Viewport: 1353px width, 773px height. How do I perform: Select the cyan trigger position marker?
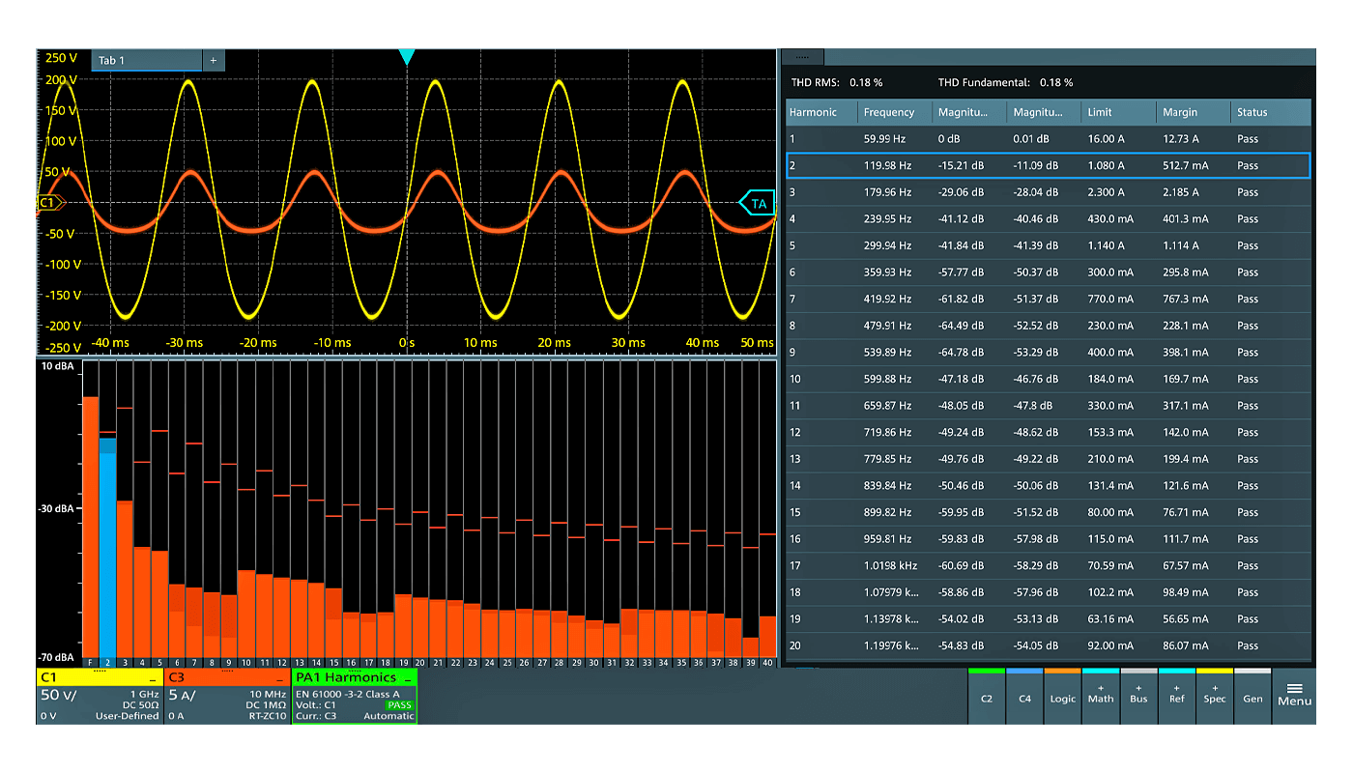[x=407, y=58]
